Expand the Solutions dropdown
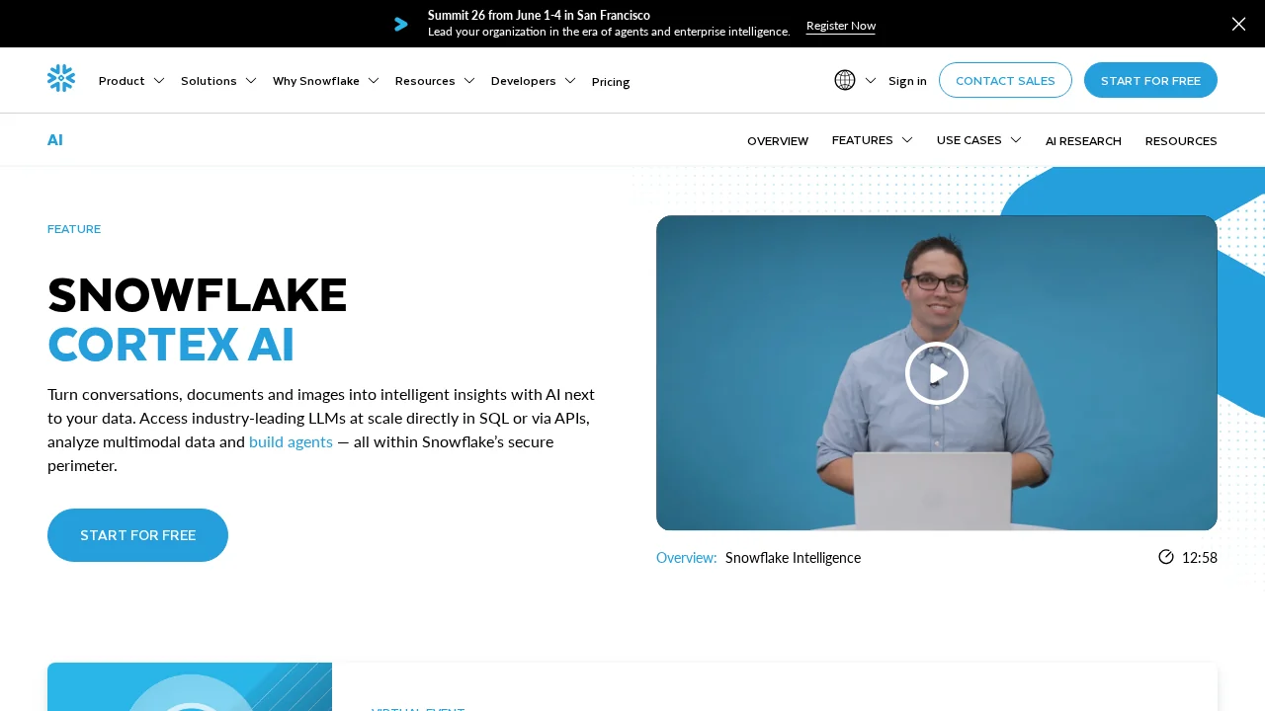This screenshot has height=711, width=1265. [x=218, y=81]
